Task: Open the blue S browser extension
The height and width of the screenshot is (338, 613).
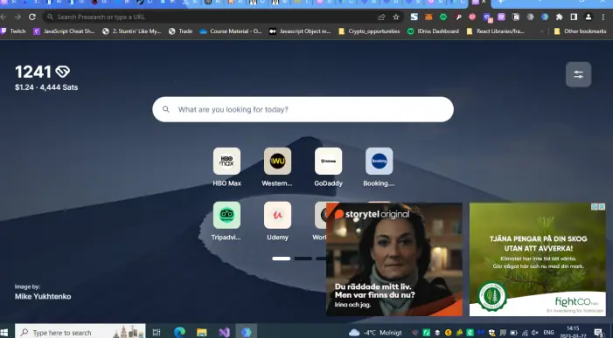Action: (414, 17)
